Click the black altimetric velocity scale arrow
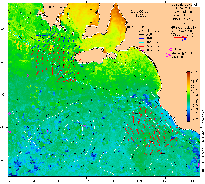205x184 pixels. click(x=180, y=23)
